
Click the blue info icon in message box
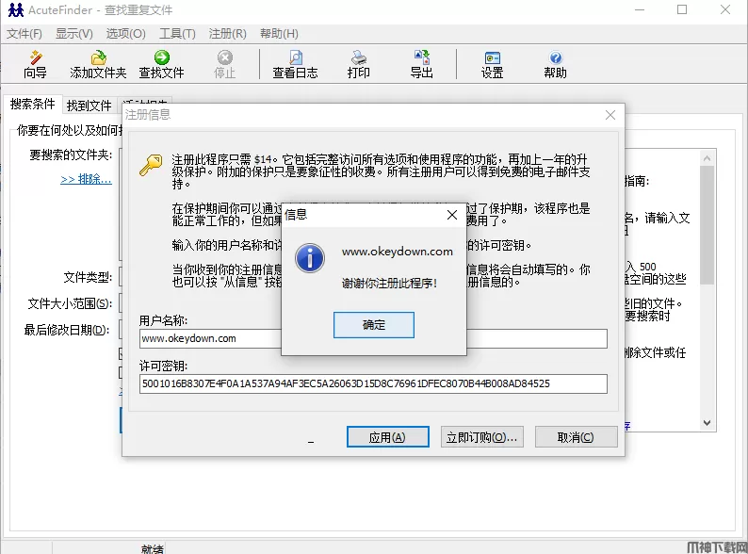tap(310, 258)
